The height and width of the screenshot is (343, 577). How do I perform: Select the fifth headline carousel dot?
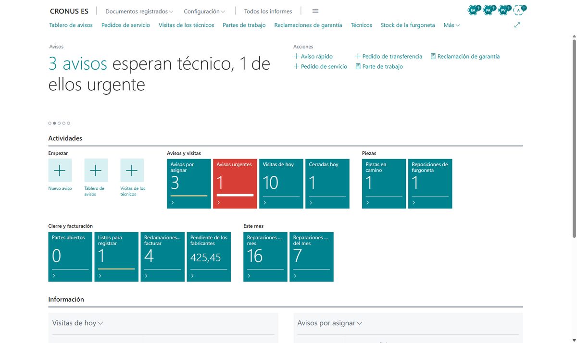pyautogui.click(x=69, y=123)
